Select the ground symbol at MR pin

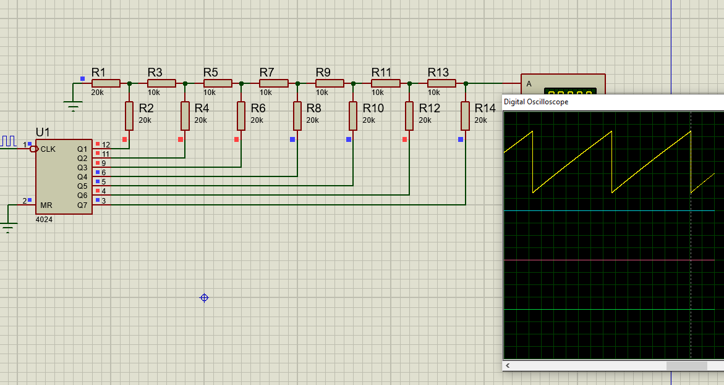(x=7, y=227)
